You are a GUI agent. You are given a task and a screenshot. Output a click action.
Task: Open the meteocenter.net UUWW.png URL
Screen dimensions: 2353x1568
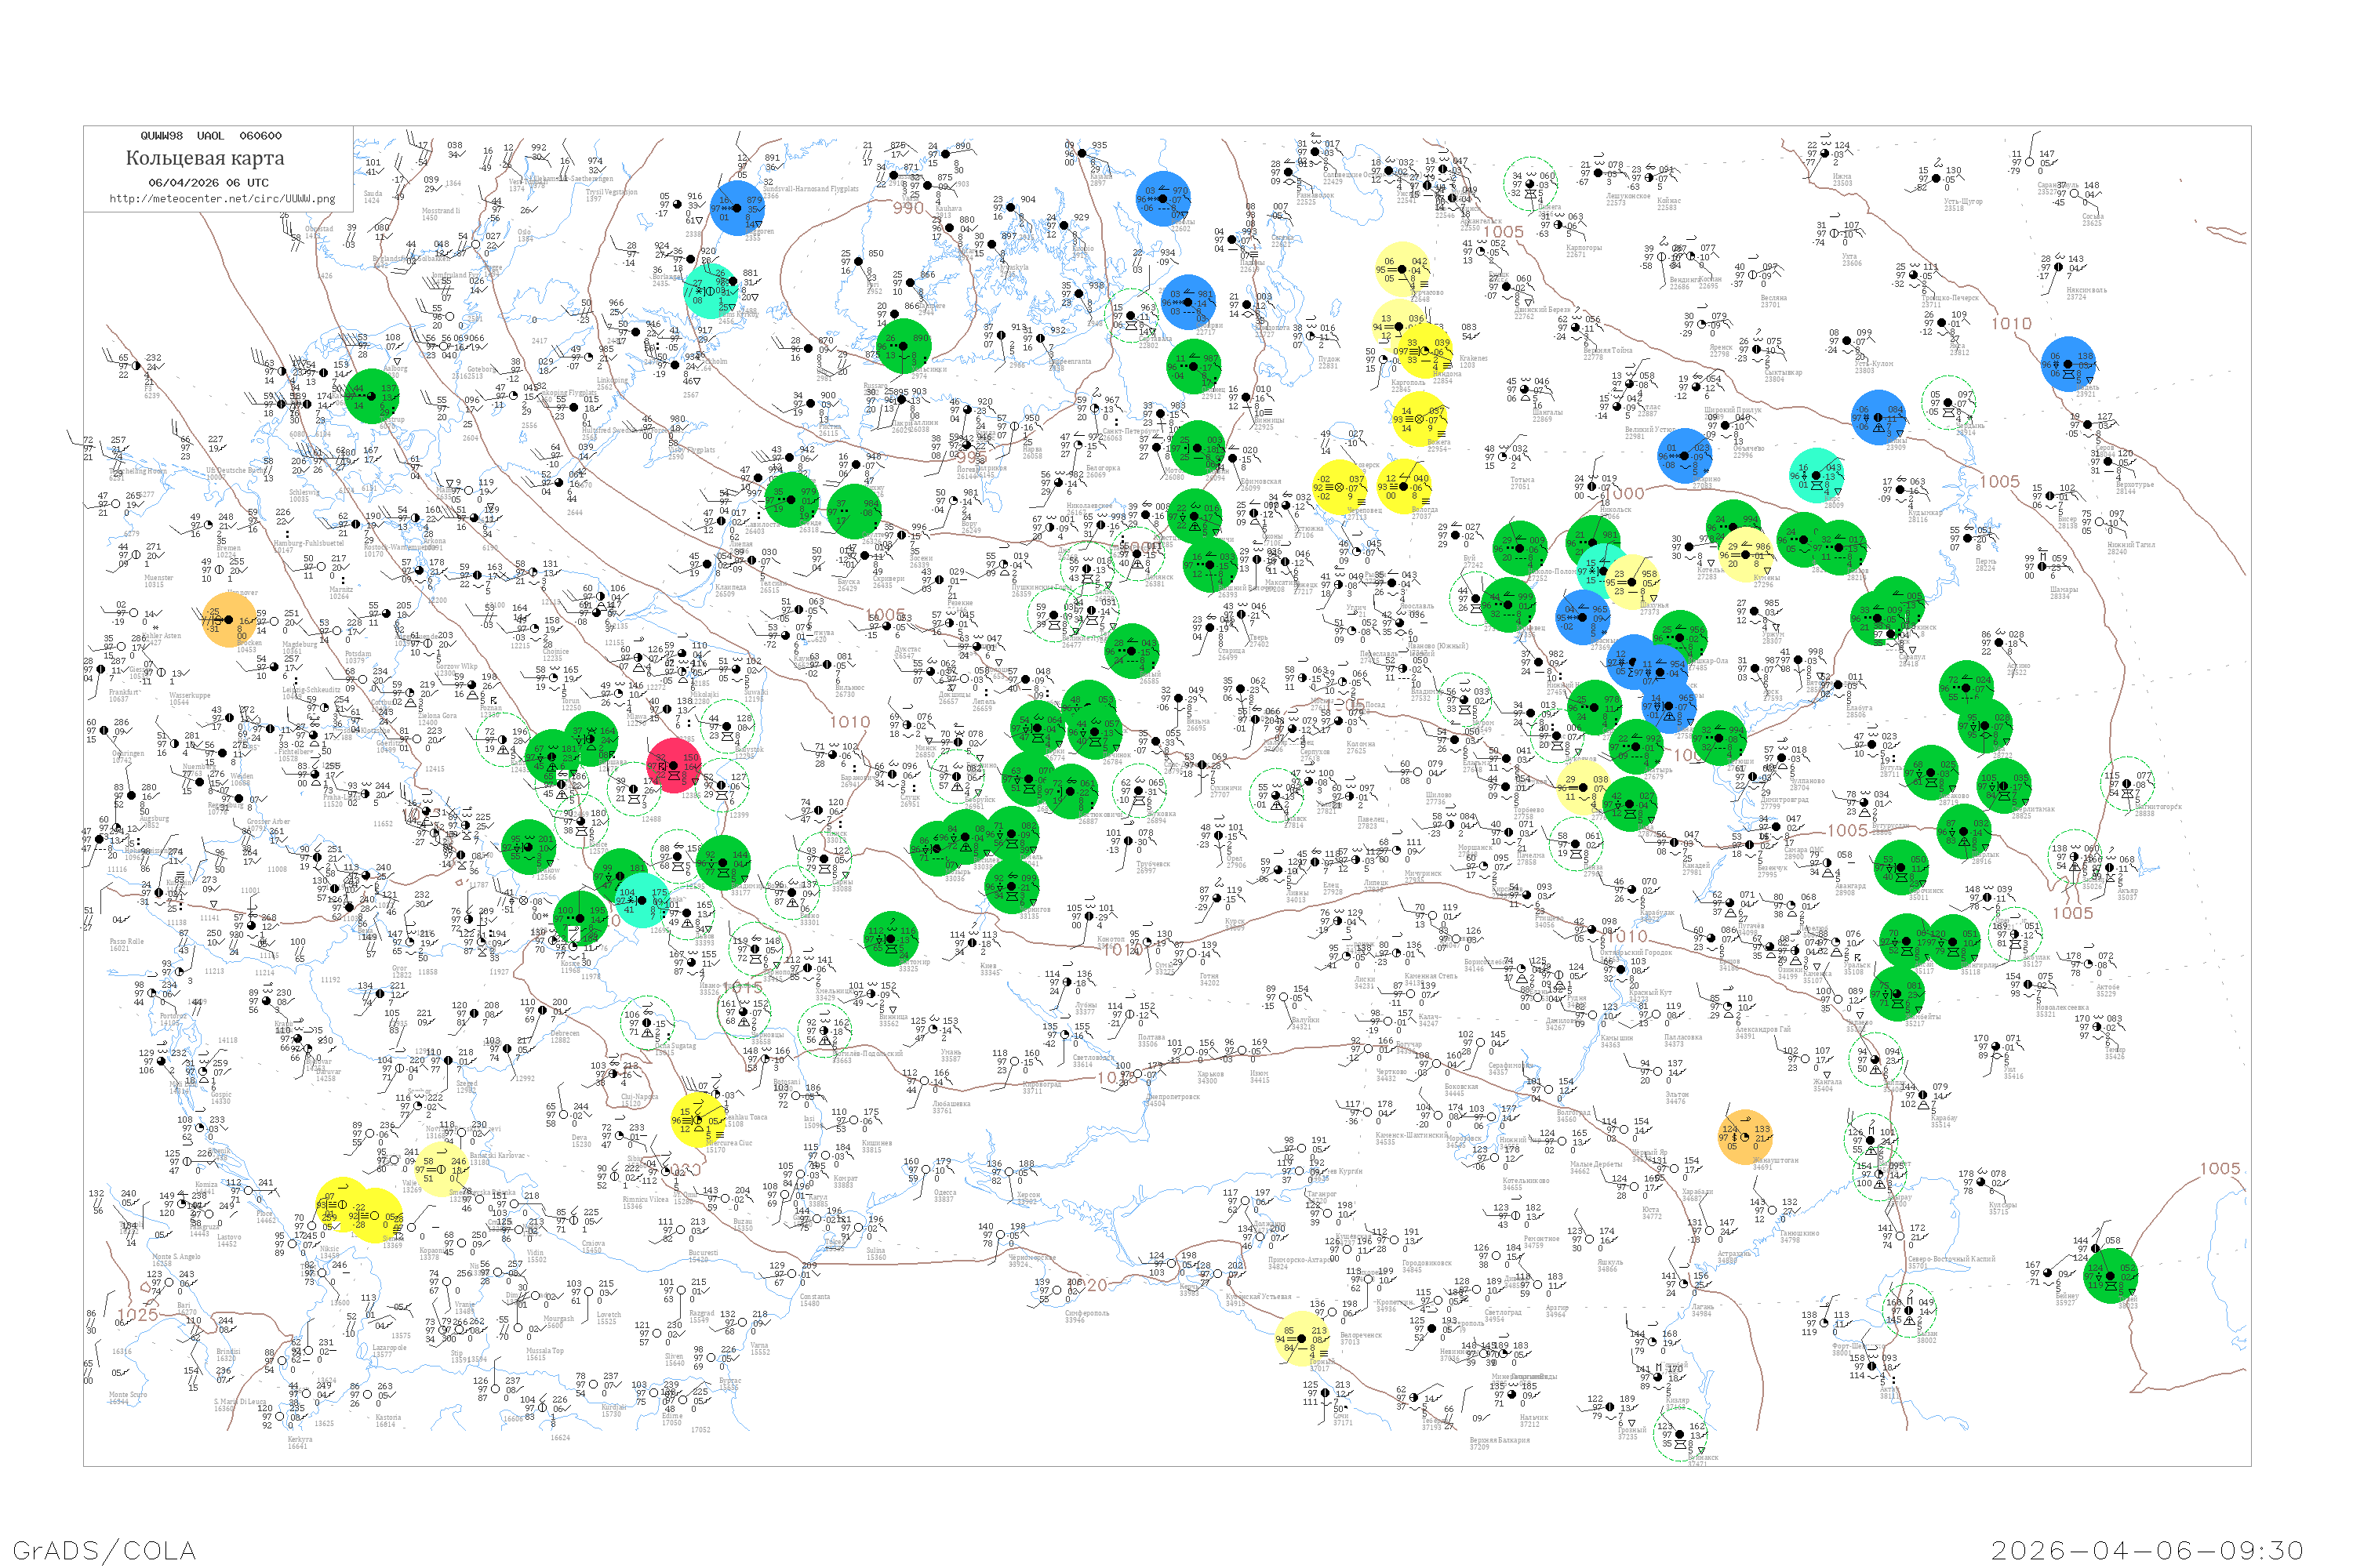point(222,198)
